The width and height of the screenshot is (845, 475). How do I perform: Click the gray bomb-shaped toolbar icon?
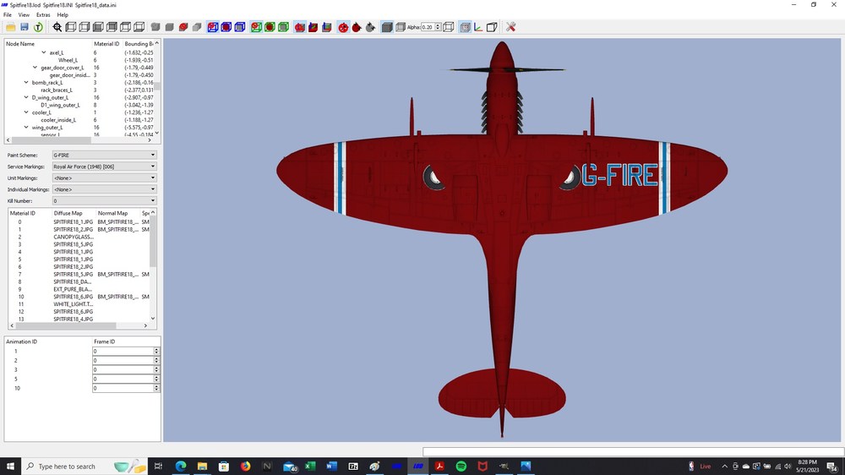(x=370, y=27)
